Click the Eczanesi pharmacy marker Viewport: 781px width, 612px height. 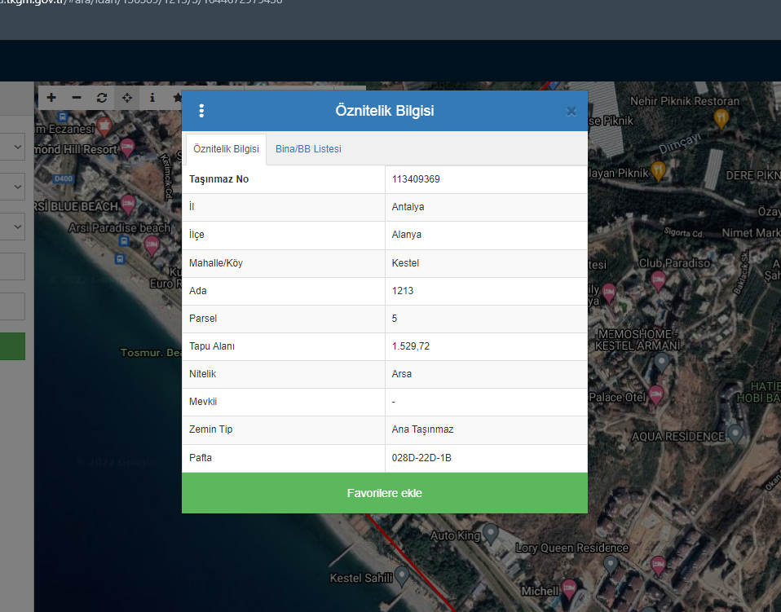coord(104,127)
